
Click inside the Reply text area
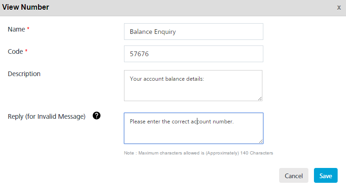[194, 128]
